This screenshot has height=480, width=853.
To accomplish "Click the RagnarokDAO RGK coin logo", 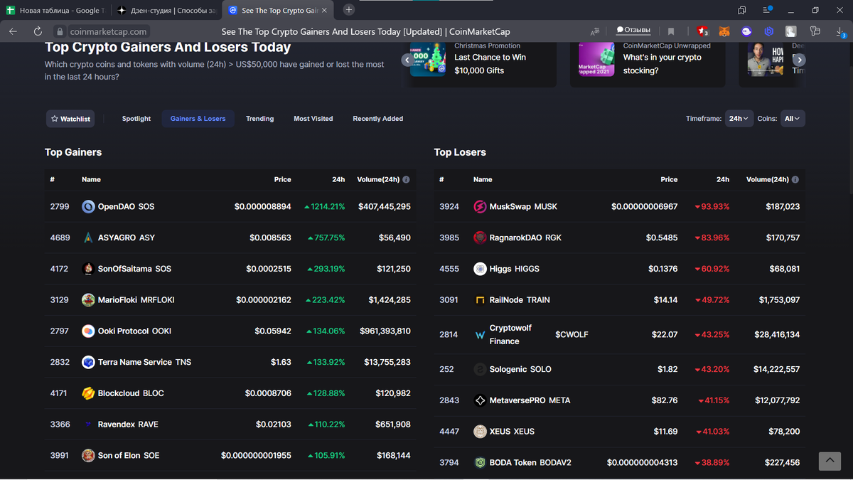I will point(480,238).
